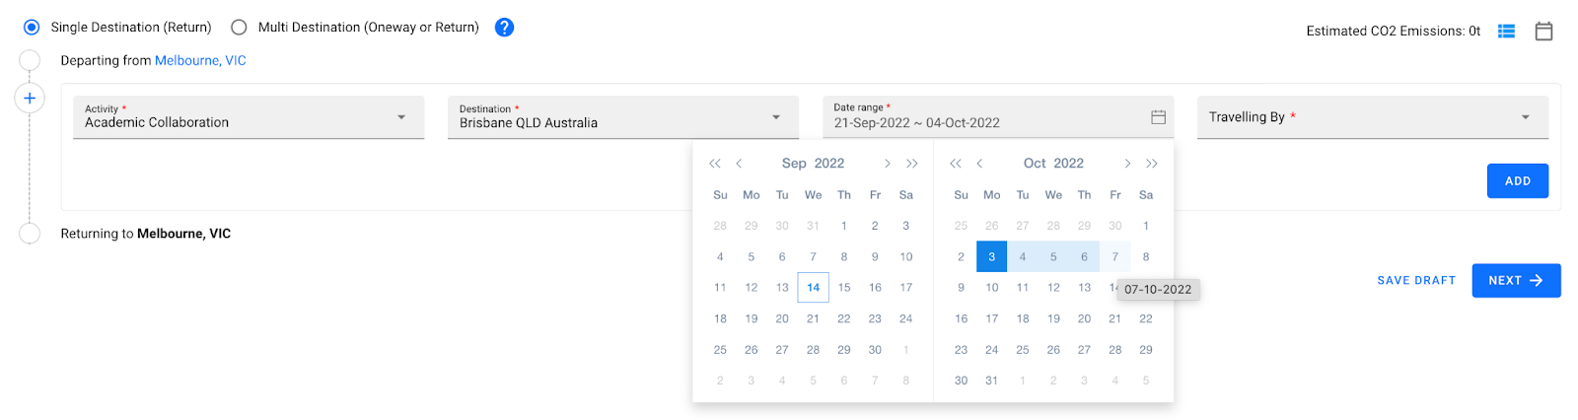Screen dimensions: 1578x420
Task: Click the ADD button
Action: point(1518,181)
